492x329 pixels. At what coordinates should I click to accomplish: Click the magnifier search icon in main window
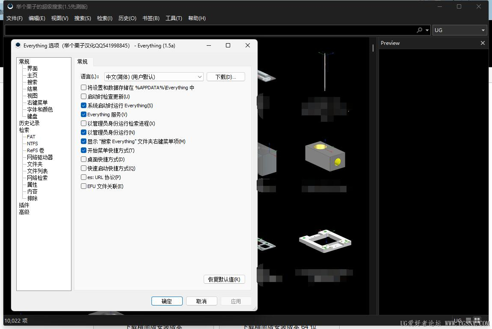pos(419,30)
